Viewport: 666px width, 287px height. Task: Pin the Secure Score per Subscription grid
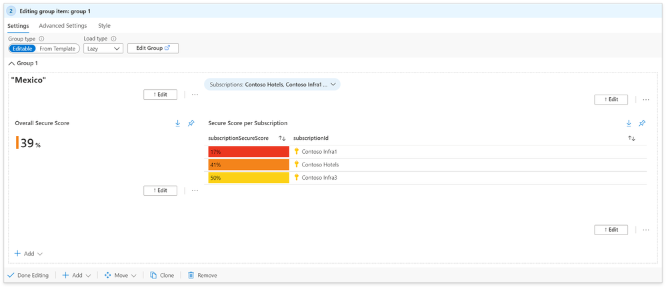click(x=642, y=123)
